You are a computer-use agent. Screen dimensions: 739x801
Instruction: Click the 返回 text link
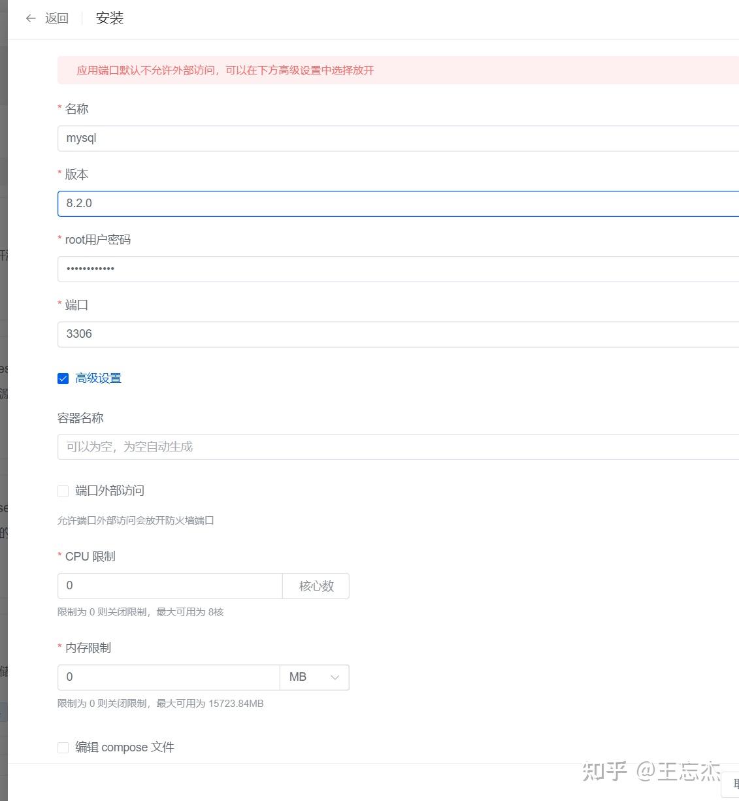click(56, 18)
